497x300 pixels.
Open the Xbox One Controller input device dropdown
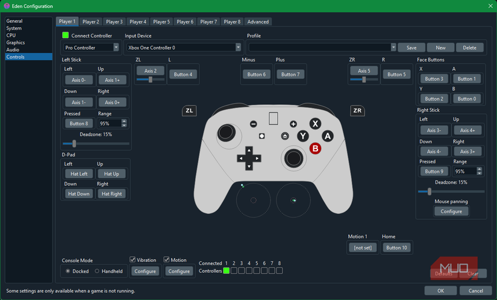184,48
